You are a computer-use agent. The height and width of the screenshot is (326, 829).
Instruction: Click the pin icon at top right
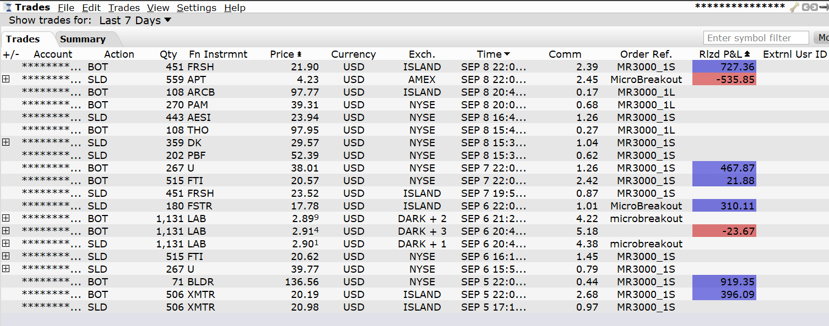click(824, 7)
